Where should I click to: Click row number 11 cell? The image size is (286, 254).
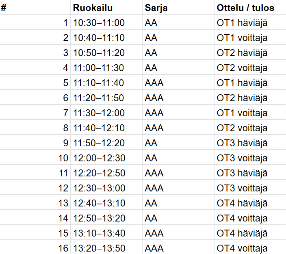point(35,172)
